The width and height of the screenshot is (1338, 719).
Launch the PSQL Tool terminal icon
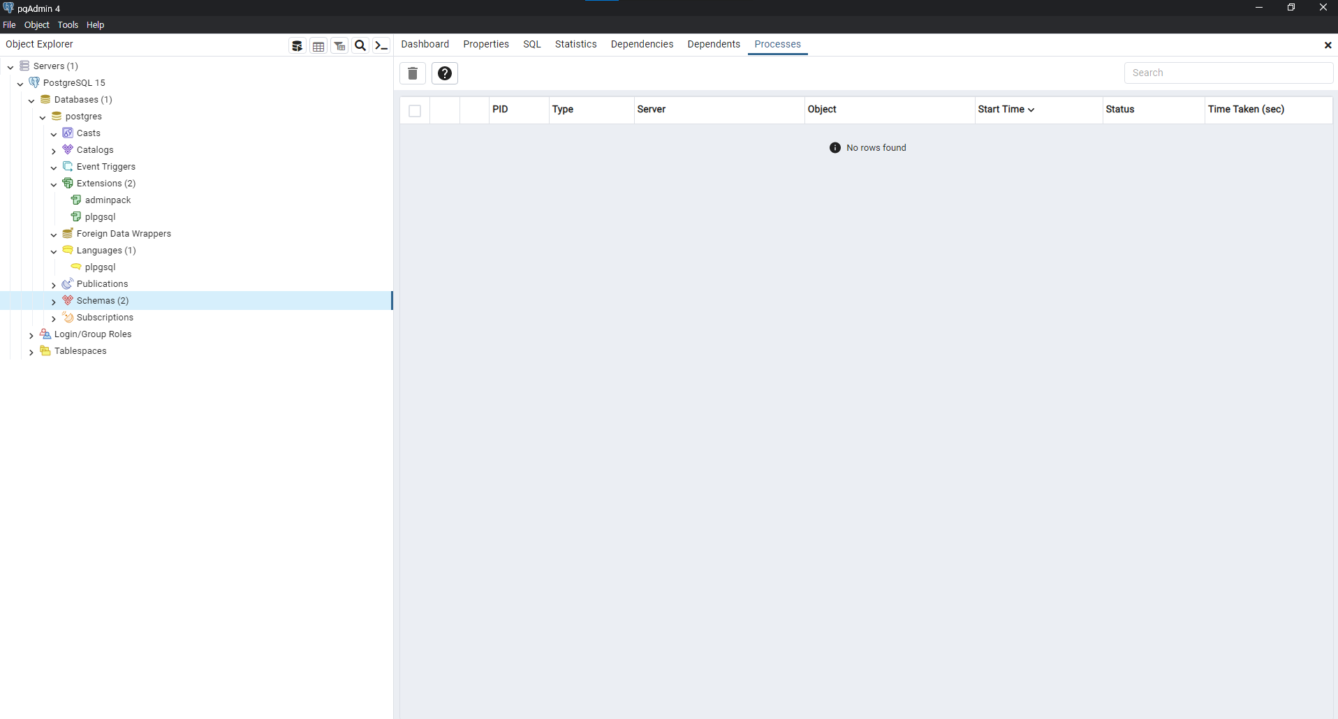(381, 45)
